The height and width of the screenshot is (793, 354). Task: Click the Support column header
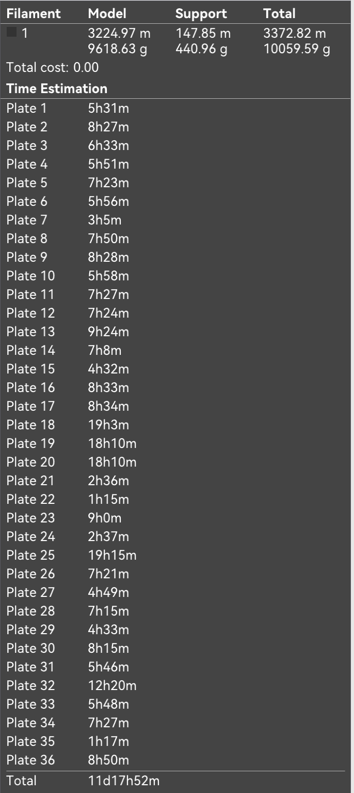click(201, 13)
